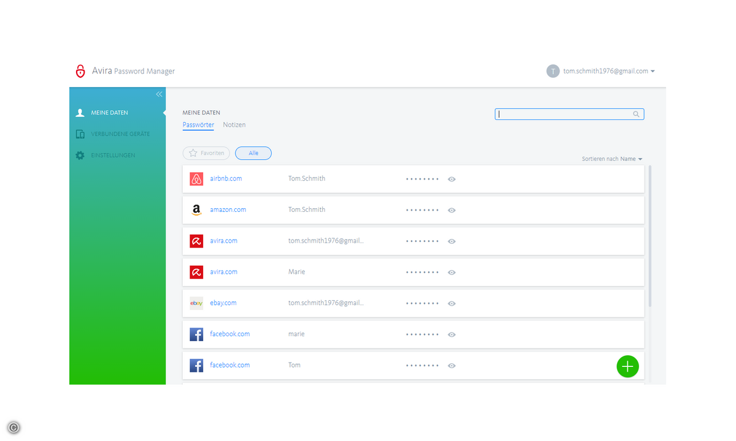Reveal the airbnb.com password with eye
This screenshot has height=441, width=736.
[x=451, y=179]
